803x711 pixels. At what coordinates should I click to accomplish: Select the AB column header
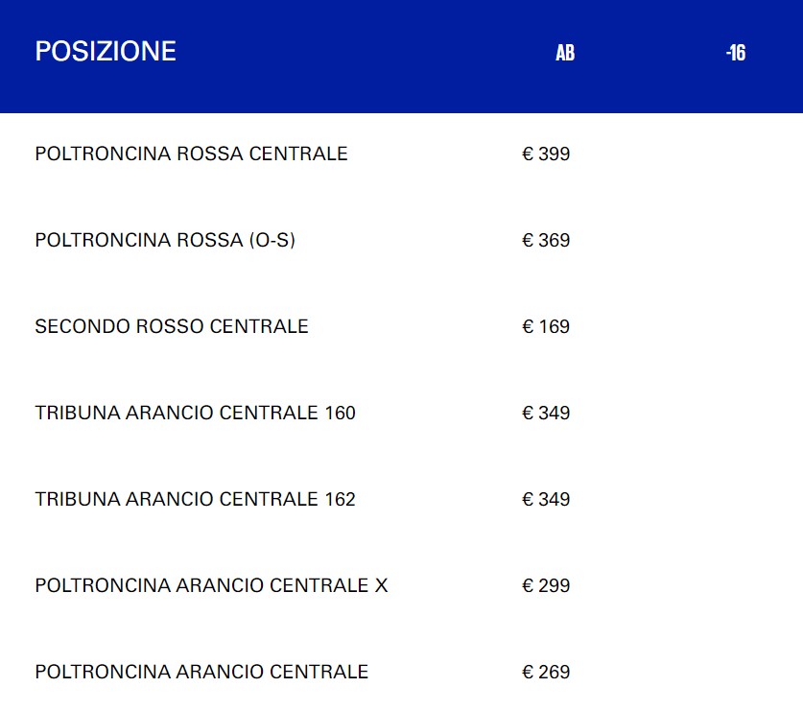(565, 53)
